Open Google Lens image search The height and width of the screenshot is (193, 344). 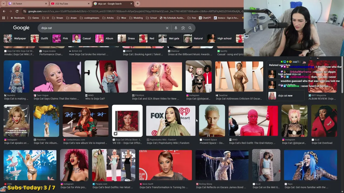[183, 28]
